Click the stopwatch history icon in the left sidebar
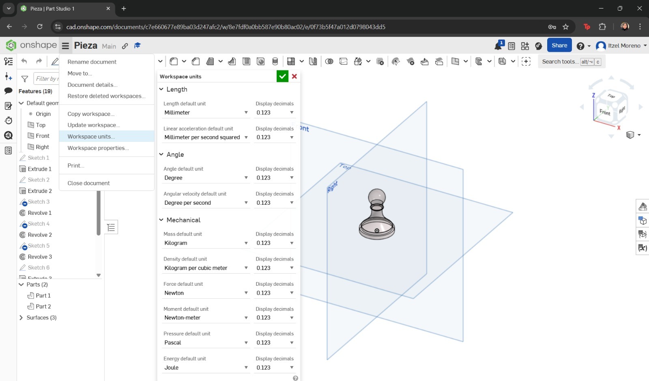 [8, 120]
